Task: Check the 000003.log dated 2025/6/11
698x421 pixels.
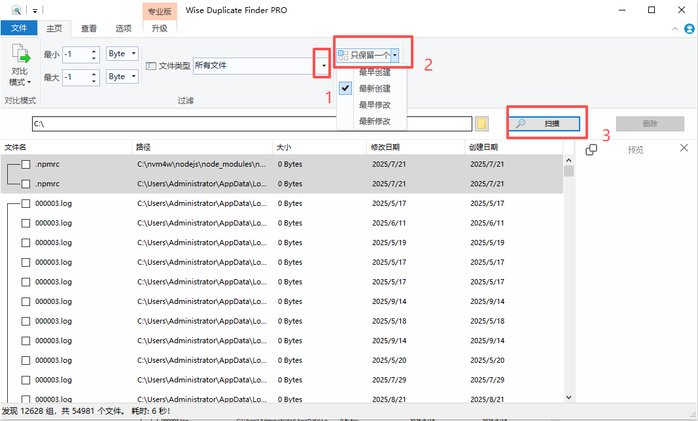Action: [x=26, y=223]
